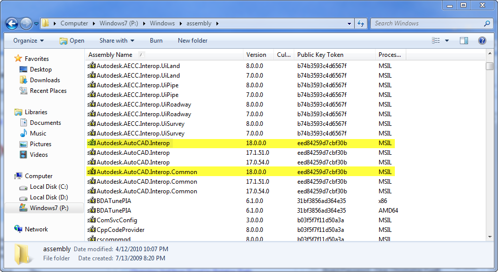The height and width of the screenshot is (272, 498).
Task: Open the Share with menu
Action: point(116,41)
